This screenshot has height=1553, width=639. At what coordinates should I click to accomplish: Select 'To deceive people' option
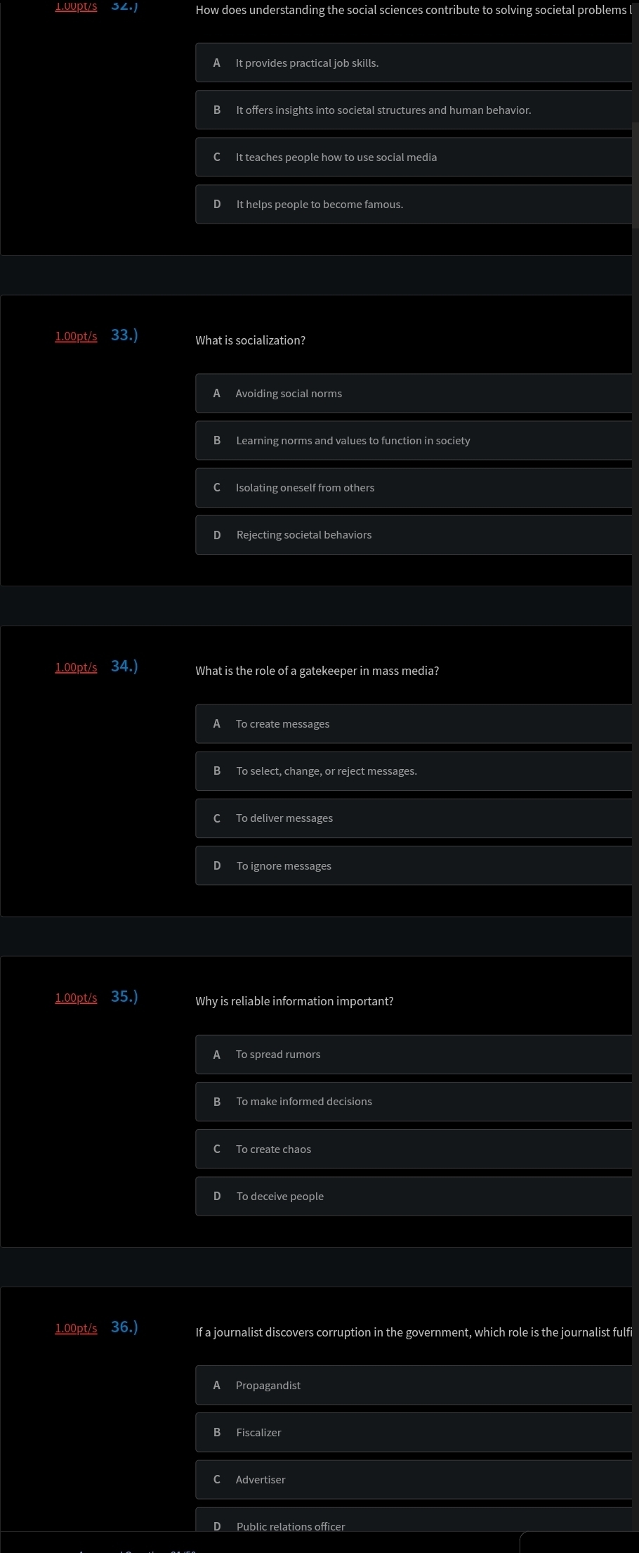coord(414,1196)
